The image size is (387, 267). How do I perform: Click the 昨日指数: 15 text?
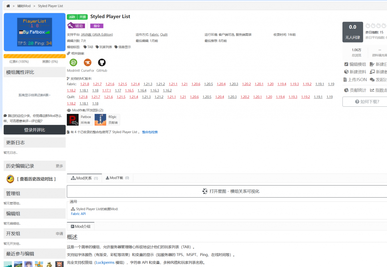coord(375,32)
